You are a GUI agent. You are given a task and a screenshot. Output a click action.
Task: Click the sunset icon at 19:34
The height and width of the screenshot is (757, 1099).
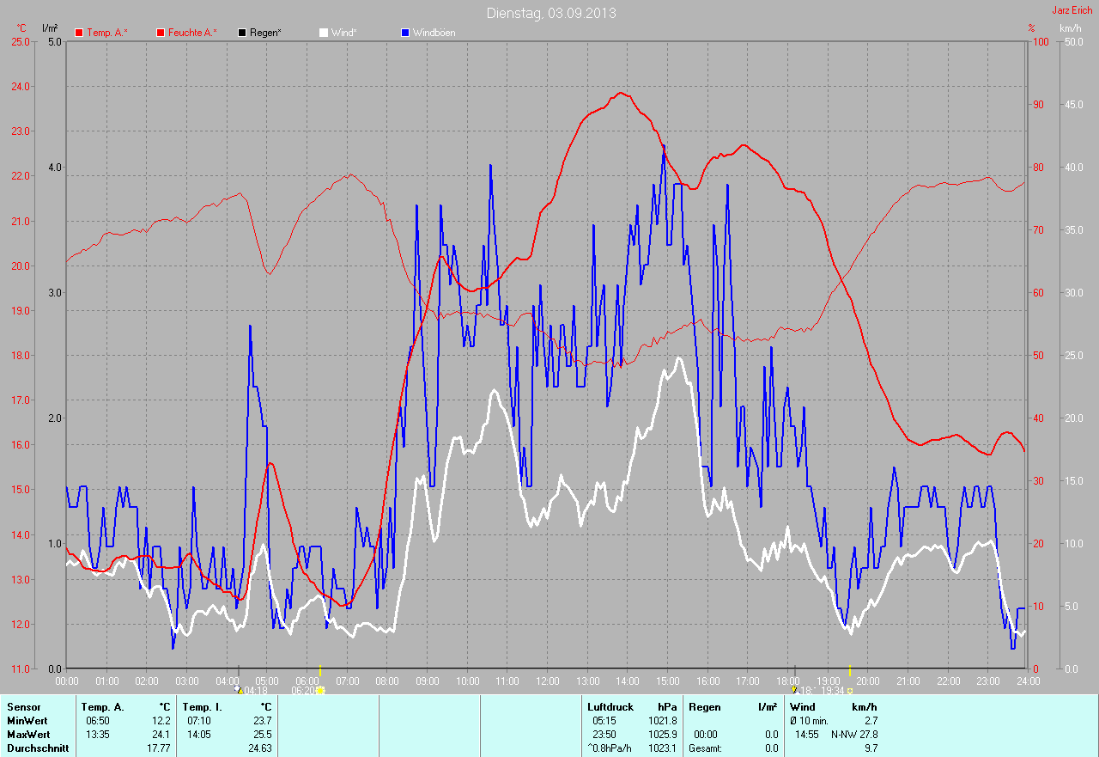tap(850, 690)
